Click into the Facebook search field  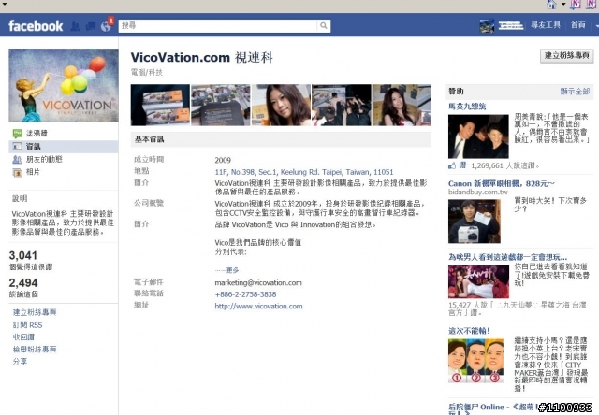pos(218,25)
